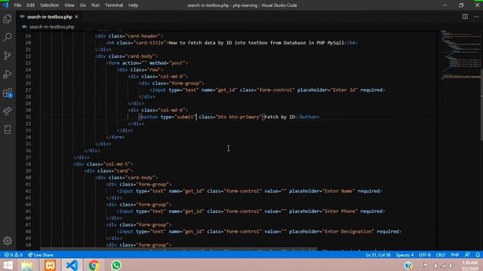Start Live Share from status bar

[x=41, y=254]
